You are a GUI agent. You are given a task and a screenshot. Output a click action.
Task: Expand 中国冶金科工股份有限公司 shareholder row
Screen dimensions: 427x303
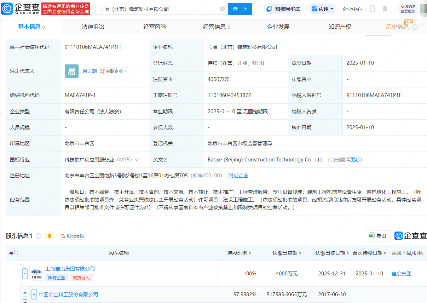coord(34,294)
